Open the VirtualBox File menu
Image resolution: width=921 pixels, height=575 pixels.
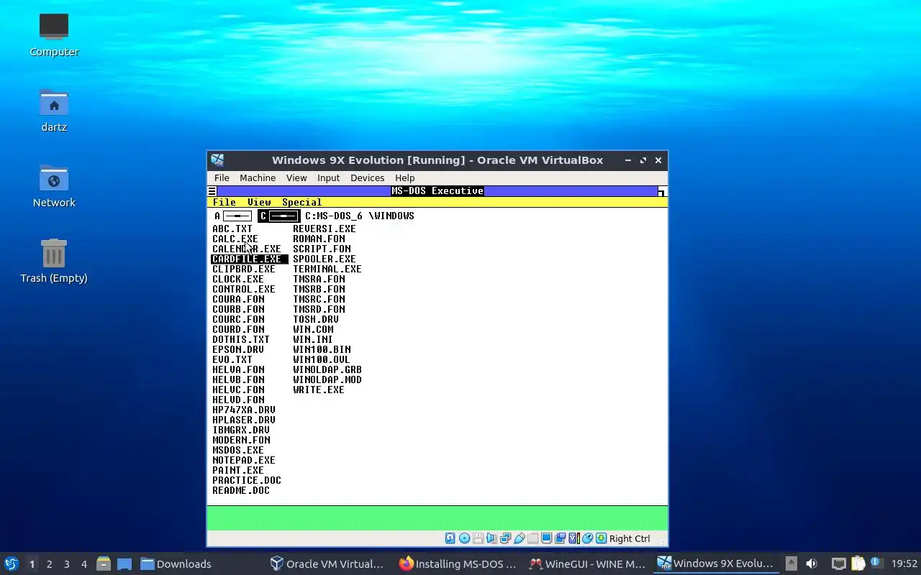222,178
